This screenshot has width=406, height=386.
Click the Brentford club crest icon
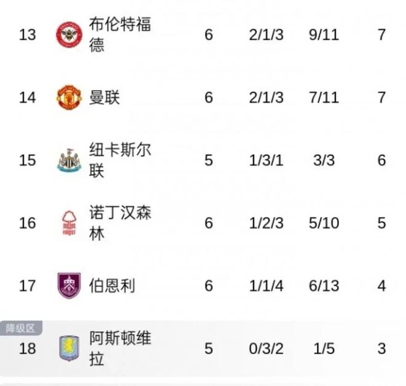(x=69, y=34)
